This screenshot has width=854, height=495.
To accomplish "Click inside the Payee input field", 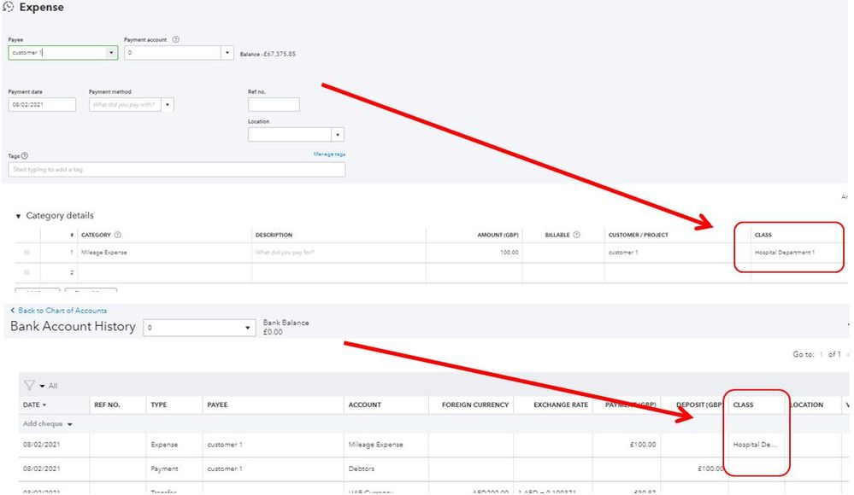I will pyautogui.click(x=58, y=53).
